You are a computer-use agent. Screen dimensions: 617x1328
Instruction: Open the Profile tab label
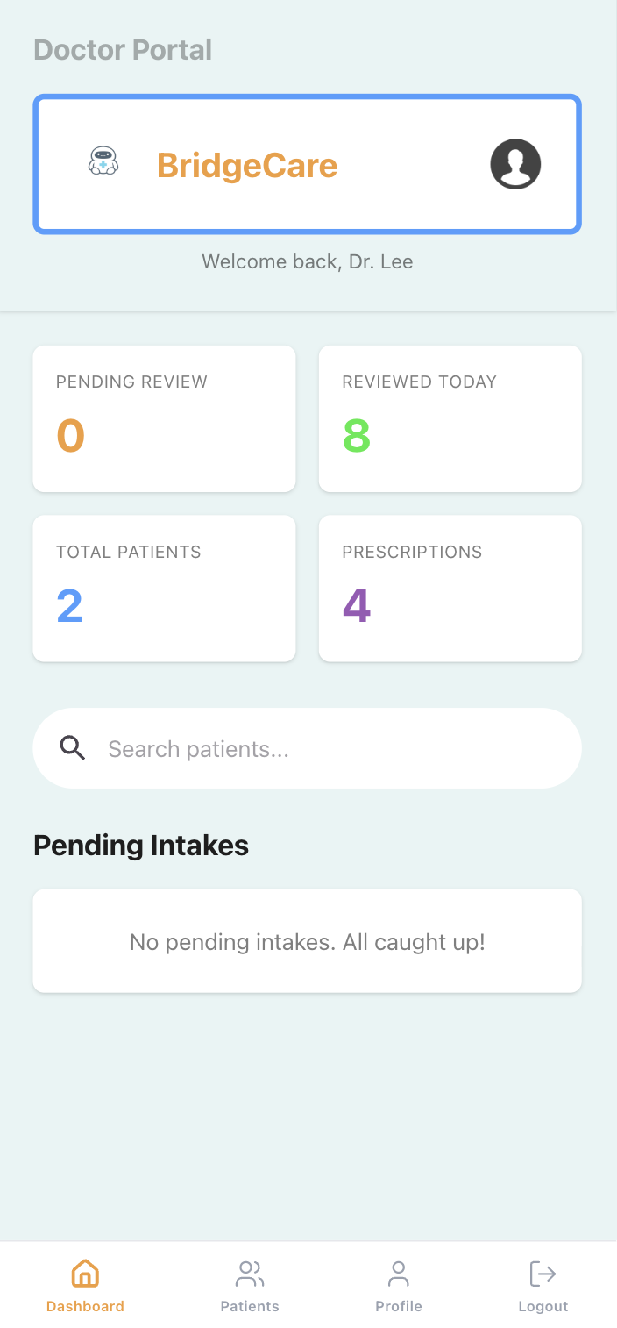coord(399,1306)
